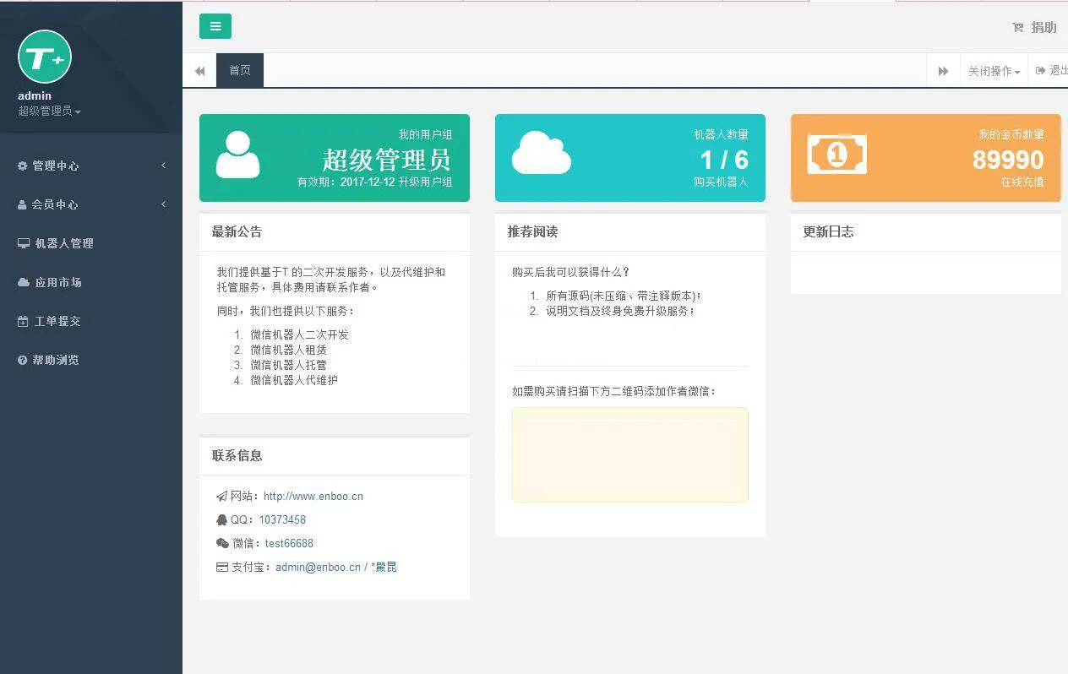Click the T+ logo avatar

[45, 57]
